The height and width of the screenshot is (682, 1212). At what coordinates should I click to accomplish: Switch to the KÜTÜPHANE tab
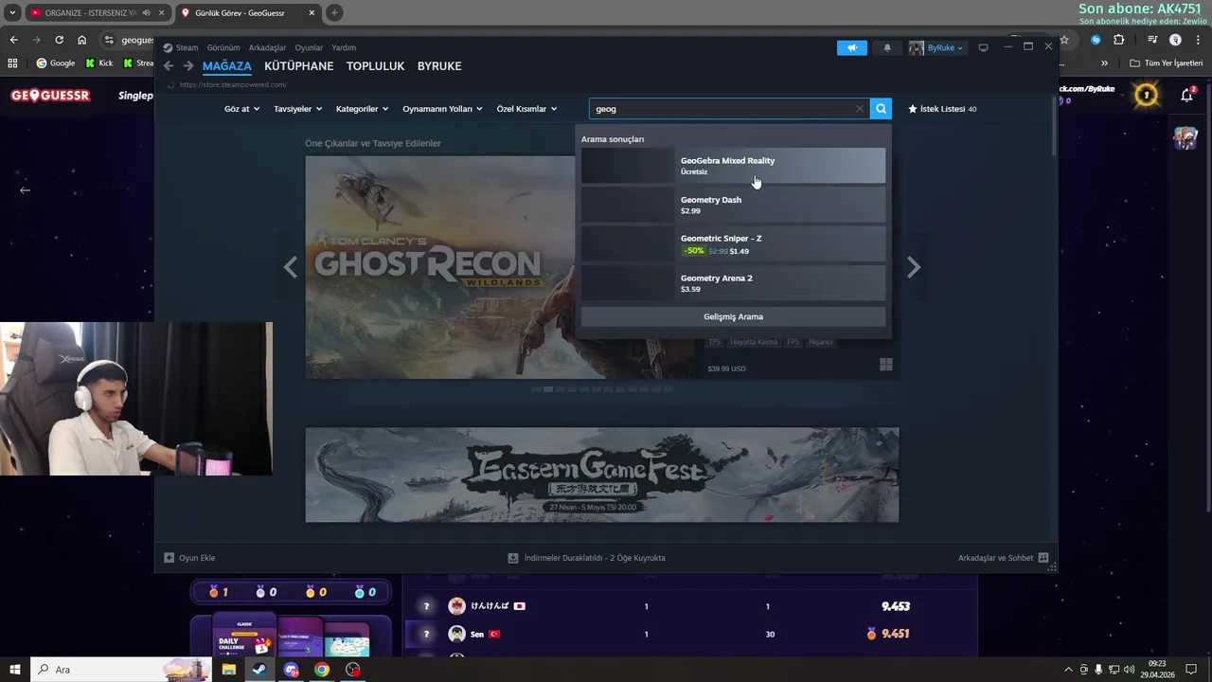299,66
